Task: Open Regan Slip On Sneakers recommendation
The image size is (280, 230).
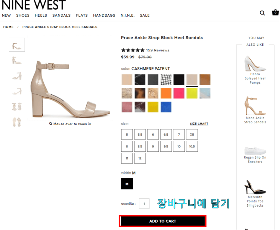Action: point(255,160)
